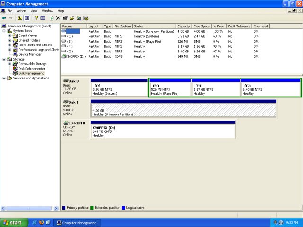Screen dimensions: 303x227
Task: Launch Firefox from the quick launch bar
Action: pyautogui.click(x=42, y=222)
